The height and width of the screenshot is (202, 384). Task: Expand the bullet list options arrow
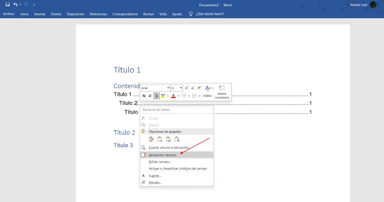point(189,96)
